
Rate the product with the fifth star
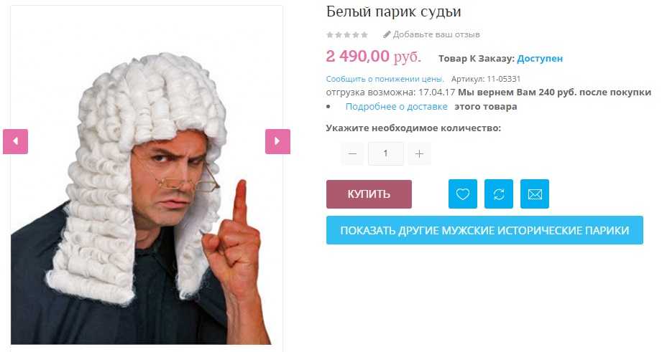click(364, 34)
